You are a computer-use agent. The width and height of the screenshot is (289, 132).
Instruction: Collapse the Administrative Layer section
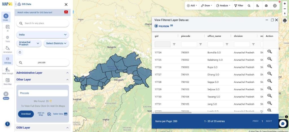coord(67,73)
